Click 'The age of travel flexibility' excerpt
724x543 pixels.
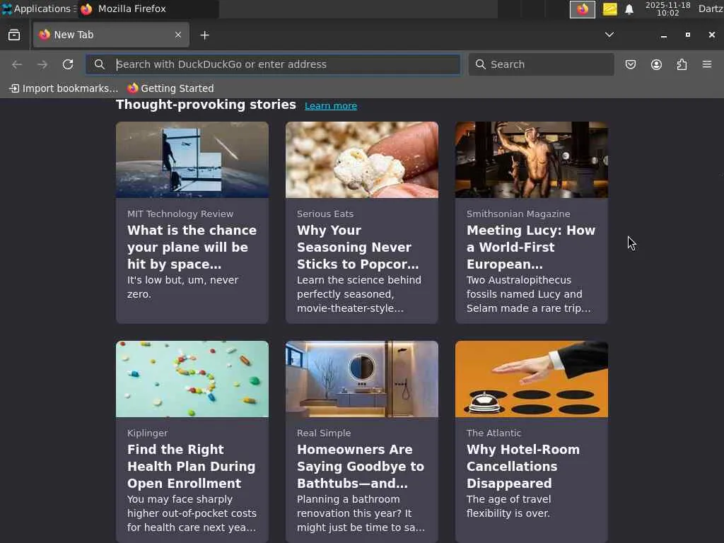click(x=508, y=506)
